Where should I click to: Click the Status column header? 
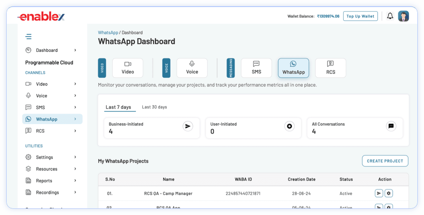(346, 179)
